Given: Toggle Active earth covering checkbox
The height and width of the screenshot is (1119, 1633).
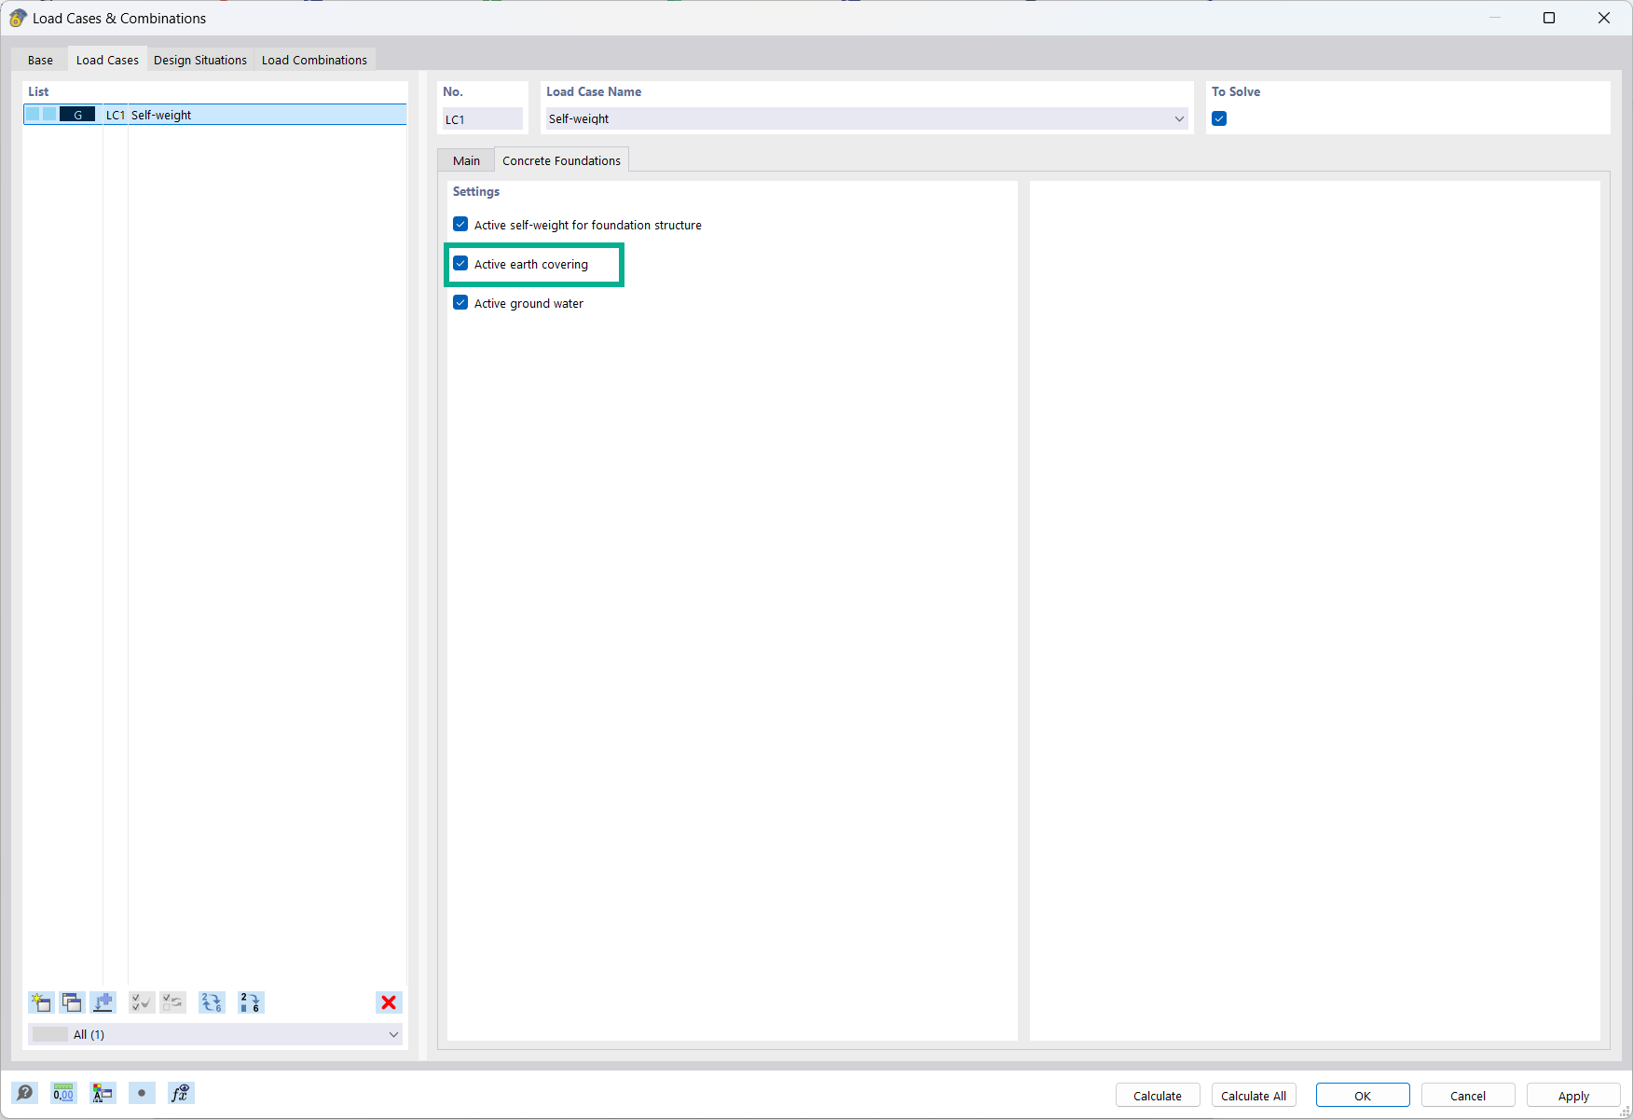Looking at the screenshot, I should point(460,263).
